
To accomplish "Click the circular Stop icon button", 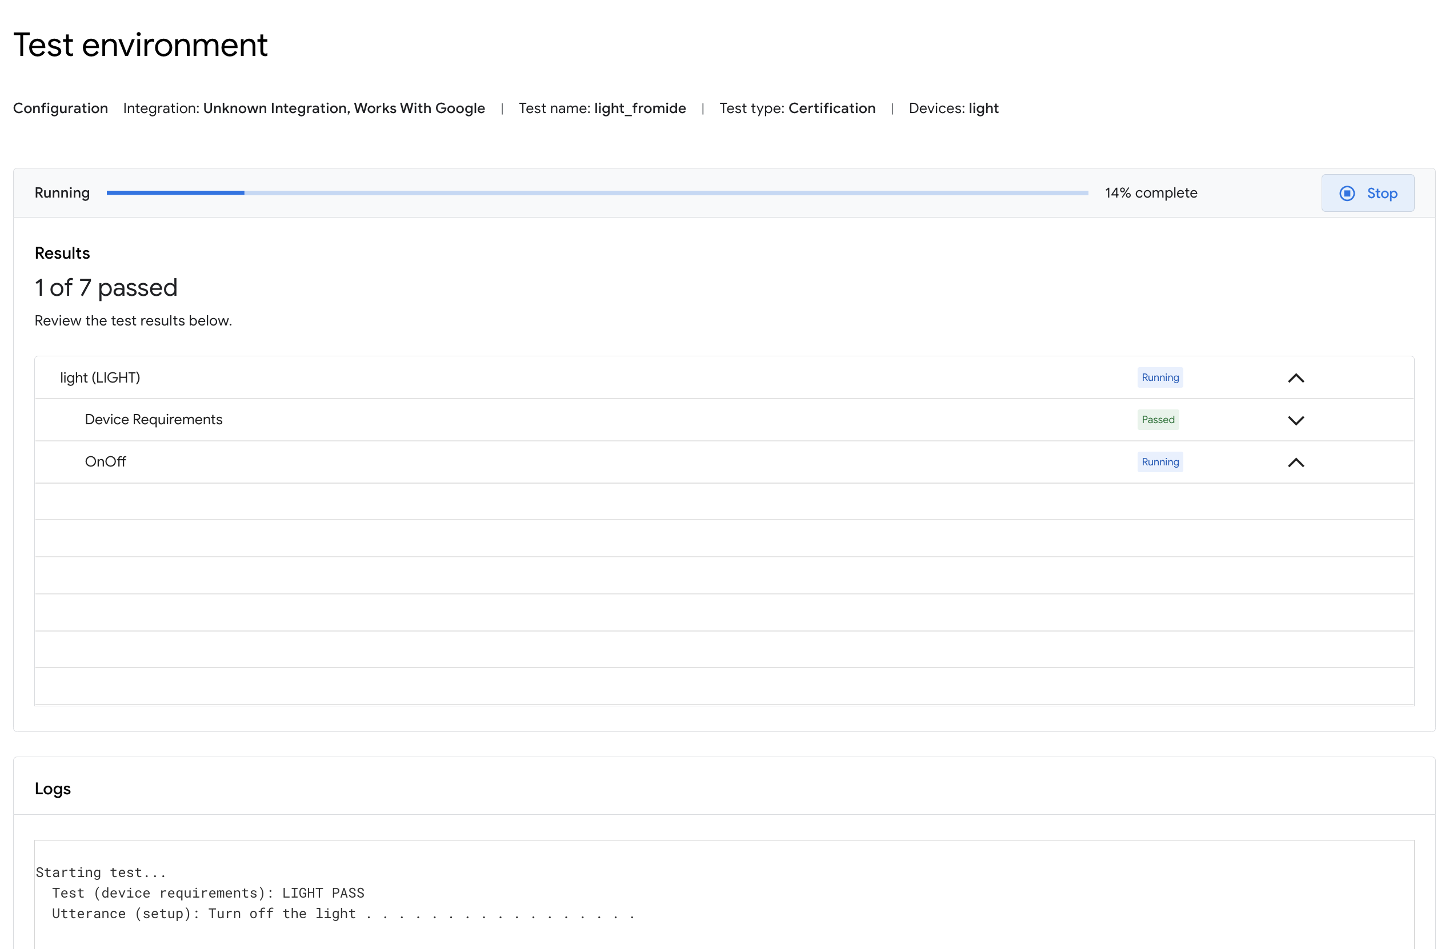I will pos(1347,193).
